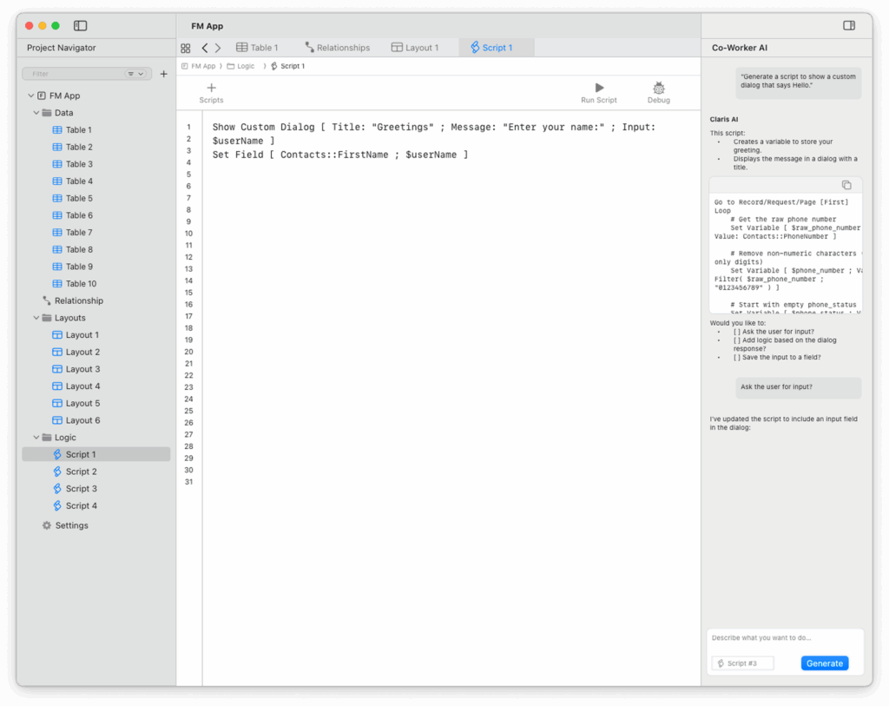Click the Run Script play icon
The height and width of the screenshot is (706, 889).
pos(599,88)
